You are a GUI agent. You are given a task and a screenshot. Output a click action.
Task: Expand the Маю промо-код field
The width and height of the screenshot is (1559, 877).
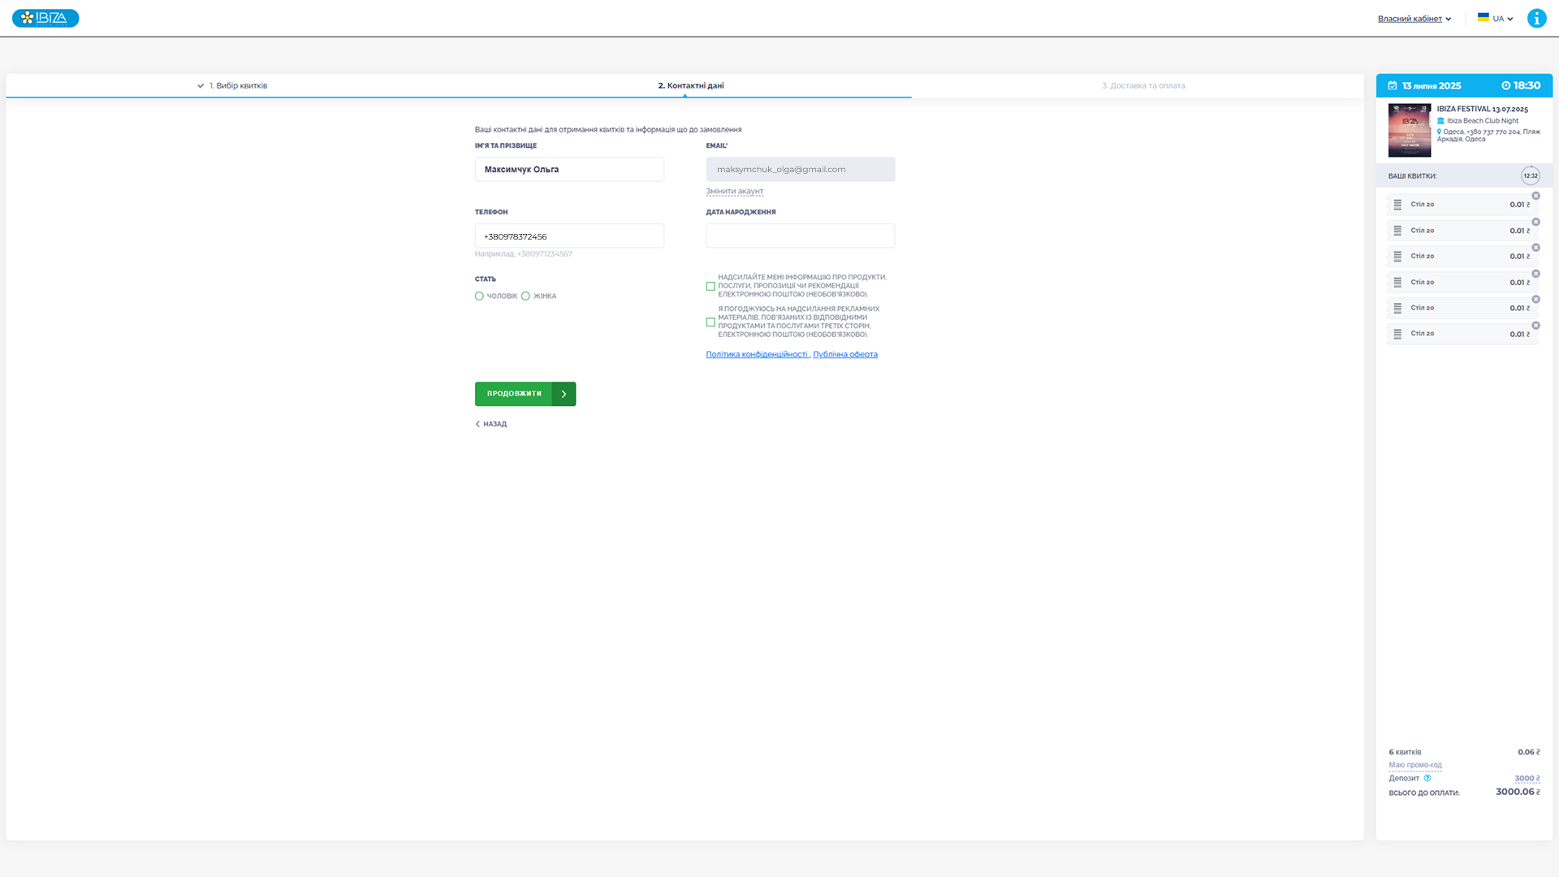tap(1415, 765)
